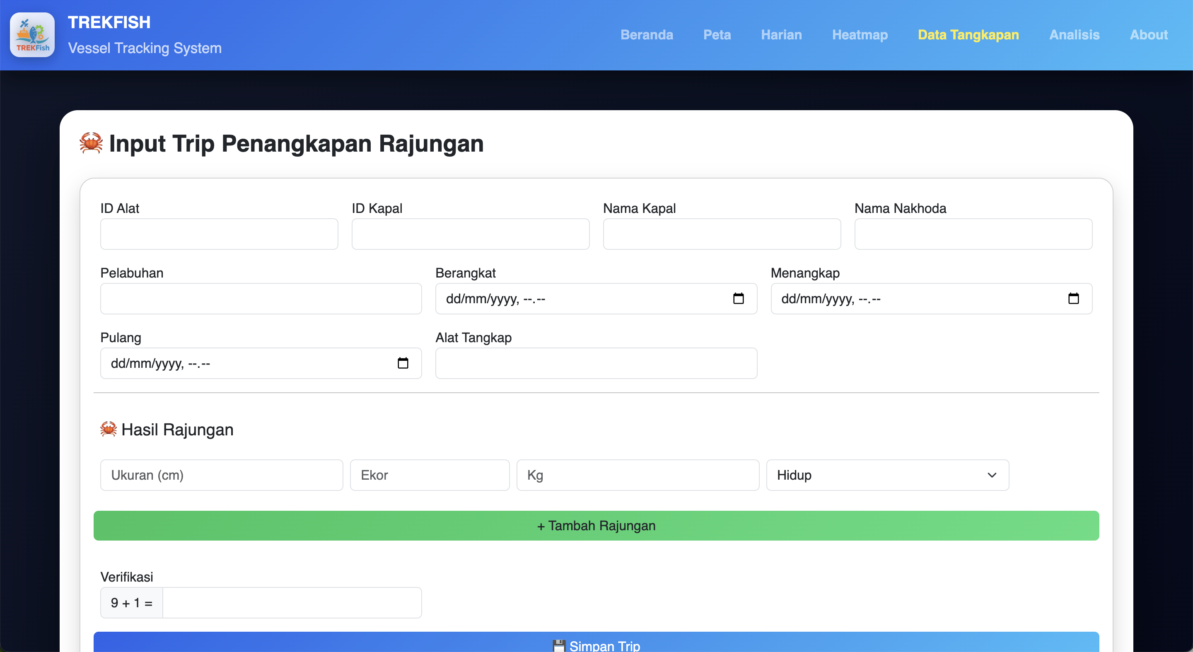The image size is (1193, 652).
Task: Click into the Nama Nakhoda field
Action: click(x=973, y=234)
